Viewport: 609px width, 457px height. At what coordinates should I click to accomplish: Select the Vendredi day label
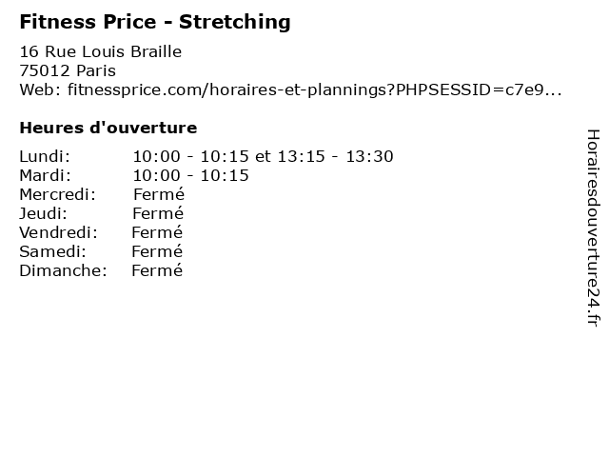[x=58, y=232]
